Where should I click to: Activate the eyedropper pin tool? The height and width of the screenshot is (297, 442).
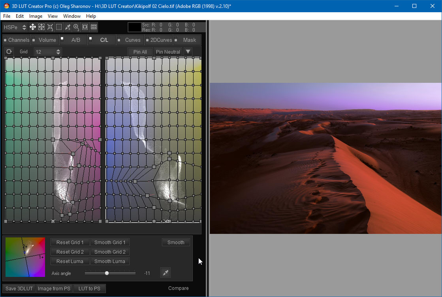[68, 27]
